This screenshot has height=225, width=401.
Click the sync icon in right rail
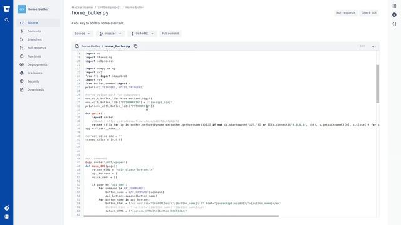394,24
